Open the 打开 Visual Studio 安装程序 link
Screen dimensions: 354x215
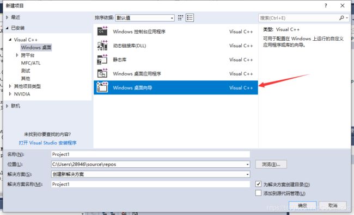click(47, 143)
